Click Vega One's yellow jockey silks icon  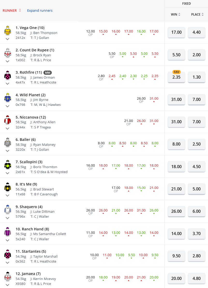(8, 30)
